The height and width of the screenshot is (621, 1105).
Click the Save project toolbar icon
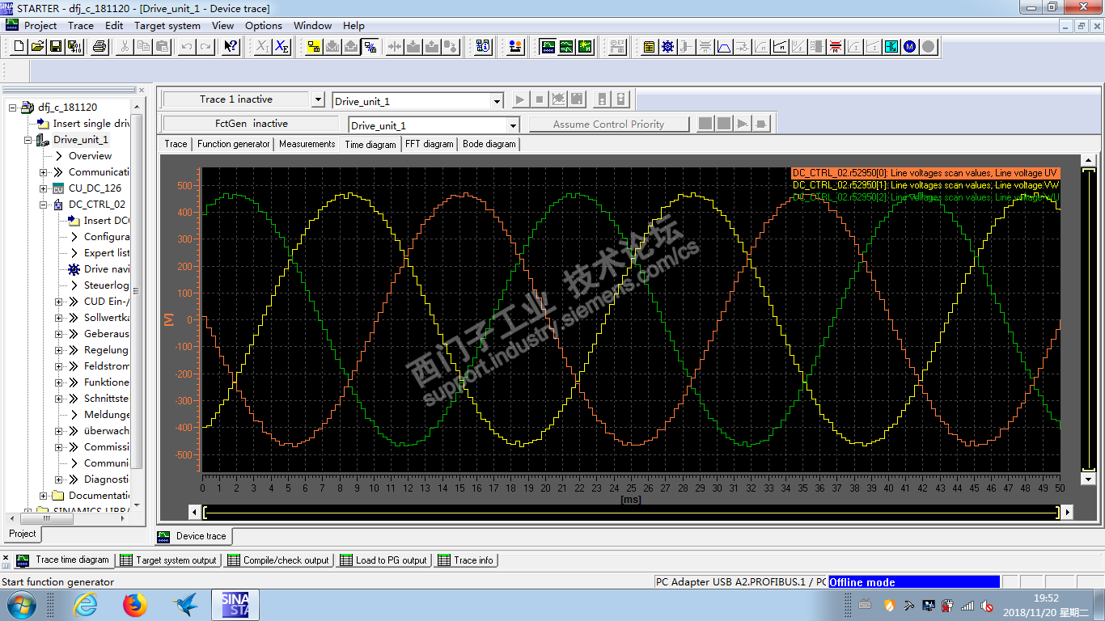[x=56, y=47]
